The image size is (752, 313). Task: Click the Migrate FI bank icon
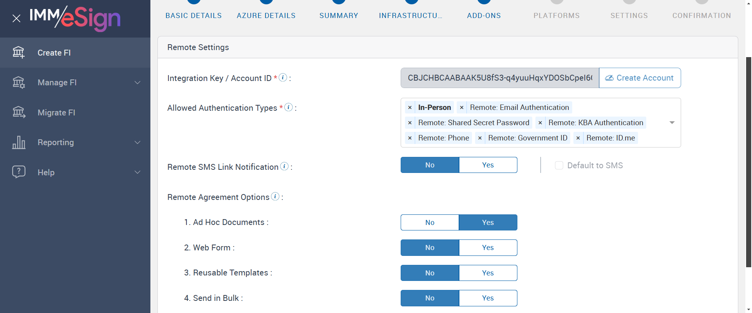pos(18,112)
